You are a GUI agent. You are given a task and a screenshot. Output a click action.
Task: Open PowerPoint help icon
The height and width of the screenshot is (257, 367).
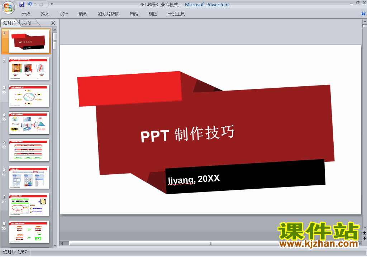point(363,14)
